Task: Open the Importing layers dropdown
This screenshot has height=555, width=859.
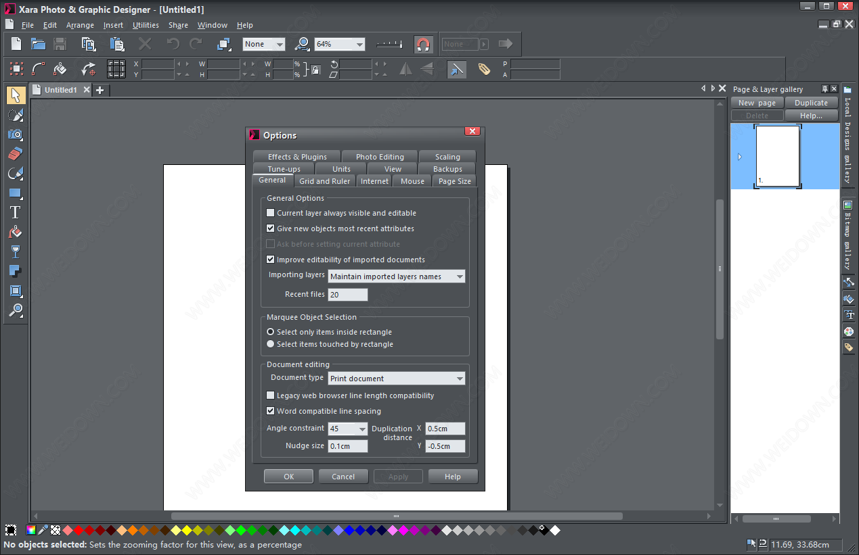Action: pos(397,276)
